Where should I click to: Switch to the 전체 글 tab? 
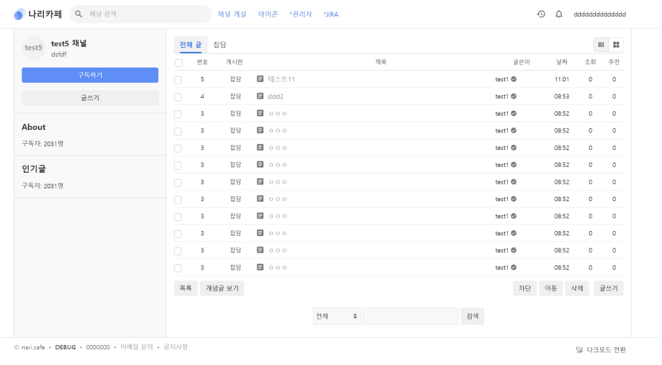pyautogui.click(x=190, y=45)
